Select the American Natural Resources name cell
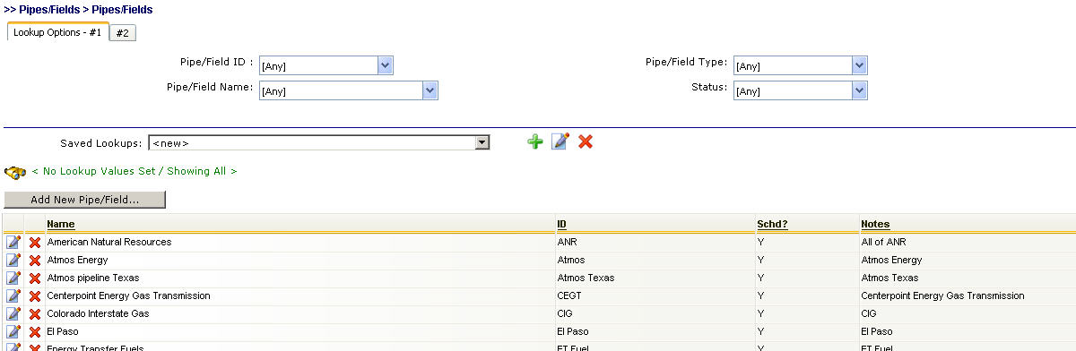The width and height of the screenshot is (1076, 351). tap(109, 242)
